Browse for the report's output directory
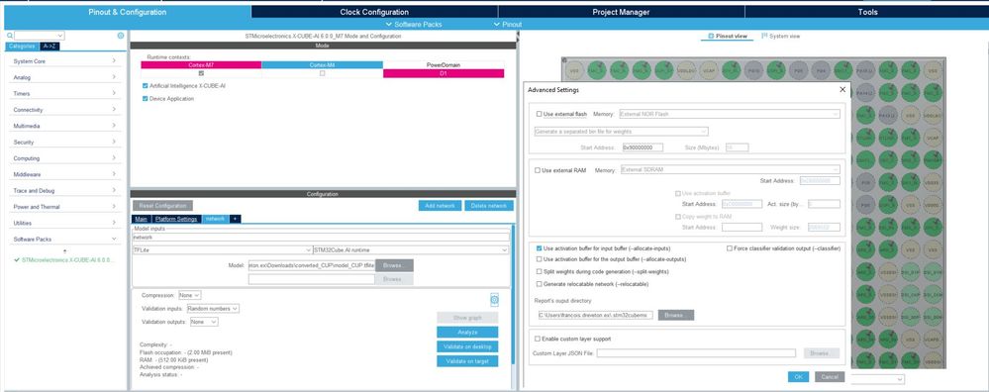Viewport: 989px width, 392px height. (x=676, y=315)
